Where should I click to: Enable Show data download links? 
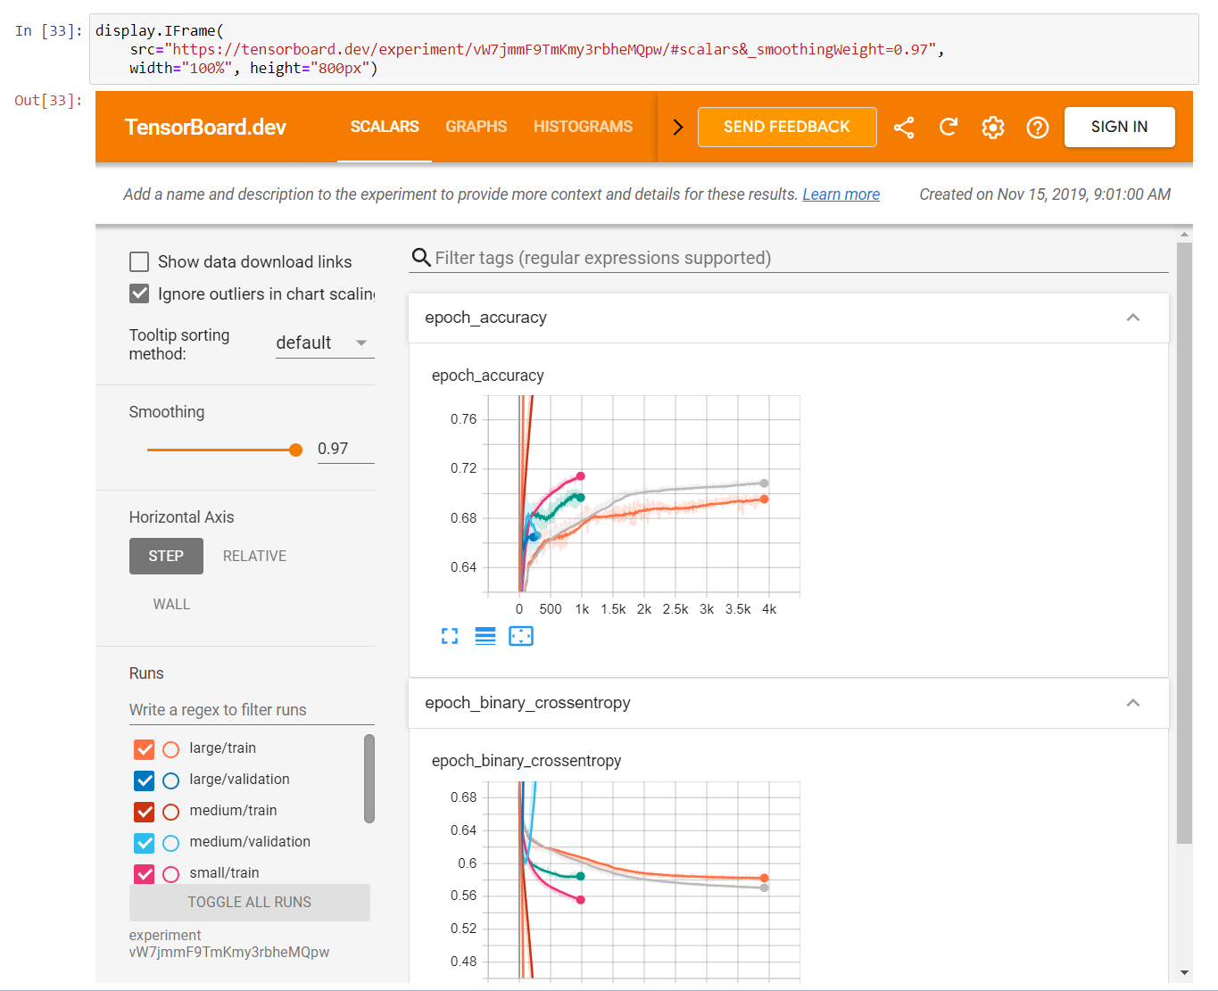pyautogui.click(x=139, y=261)
